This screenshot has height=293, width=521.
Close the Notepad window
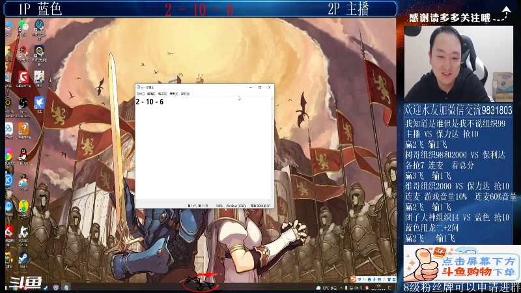269,87
